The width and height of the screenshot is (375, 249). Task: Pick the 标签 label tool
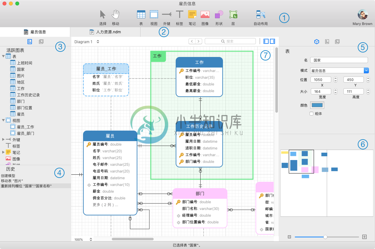(180, 15)
